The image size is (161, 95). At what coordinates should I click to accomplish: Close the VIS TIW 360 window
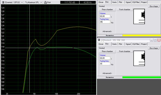159,40
